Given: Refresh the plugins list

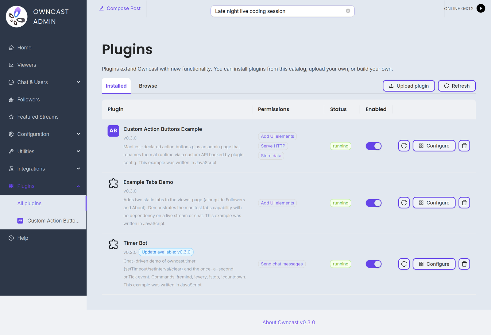Looking at the screenshot, I should coord(457,86).
